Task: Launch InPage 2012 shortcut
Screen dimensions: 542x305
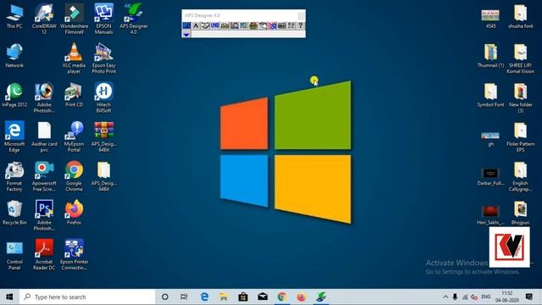Action: coord(14,95)
